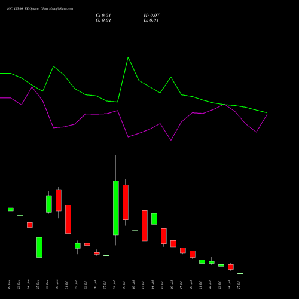Click the open value 'O: 0.01'
The width and height of the screenshot is (299, 299).
[103, 20]
